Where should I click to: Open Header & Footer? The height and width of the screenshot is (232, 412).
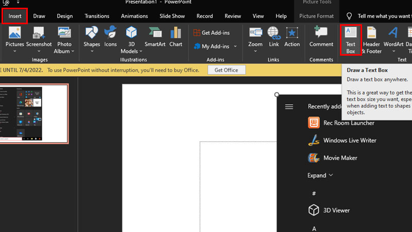point(371,40)
